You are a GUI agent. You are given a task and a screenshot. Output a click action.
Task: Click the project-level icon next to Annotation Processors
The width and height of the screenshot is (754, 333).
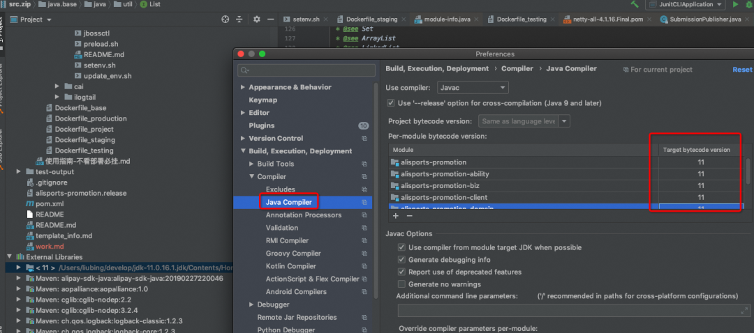364,215
